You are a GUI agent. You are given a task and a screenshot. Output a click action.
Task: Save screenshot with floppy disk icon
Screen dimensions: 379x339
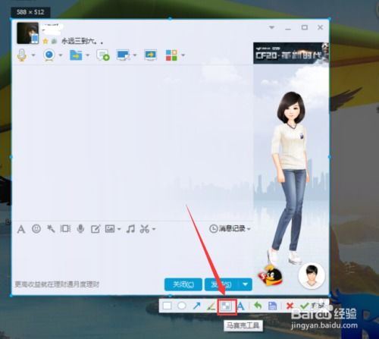[272, 306]
